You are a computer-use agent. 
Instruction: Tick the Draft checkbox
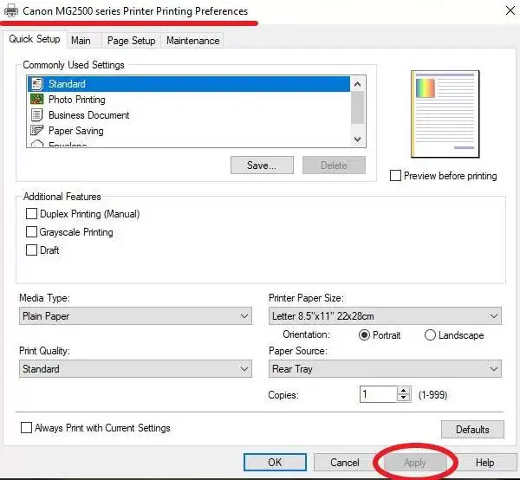31,250
